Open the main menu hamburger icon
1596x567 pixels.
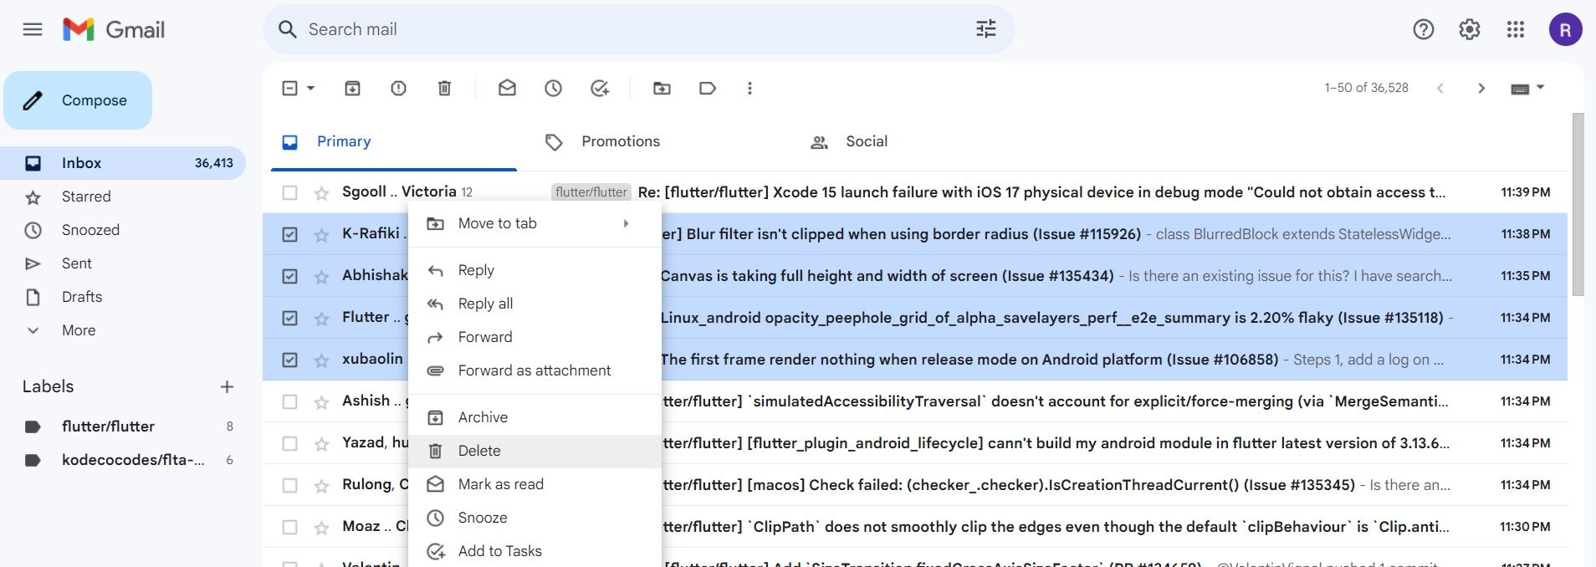pyautogui.click(x=33, y=30)
